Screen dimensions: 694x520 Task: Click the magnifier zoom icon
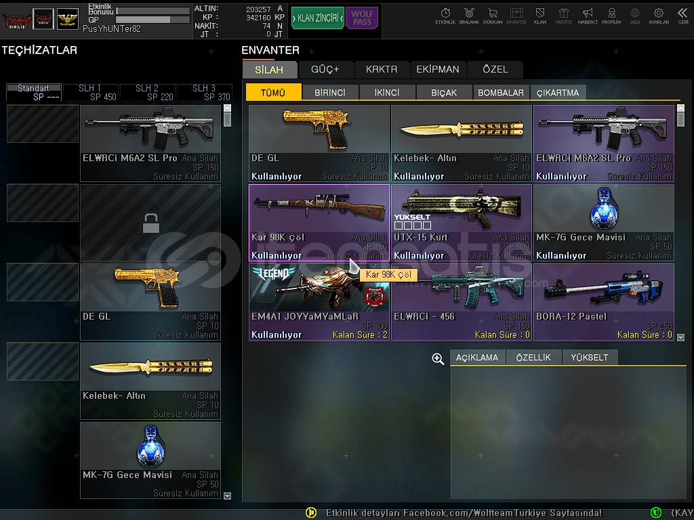click(x=438, y=359)
